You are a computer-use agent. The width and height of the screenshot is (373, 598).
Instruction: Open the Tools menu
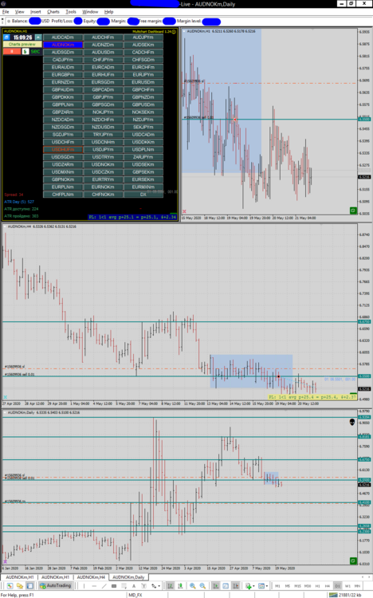[71, 12]
